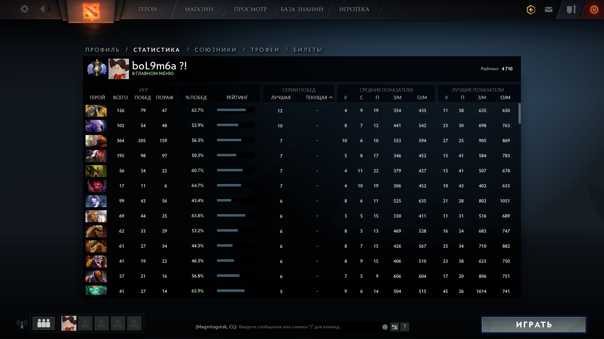Screen dimensions: 604x339
Task: Click the red power quit icon
Action: [x=594, y=9]
